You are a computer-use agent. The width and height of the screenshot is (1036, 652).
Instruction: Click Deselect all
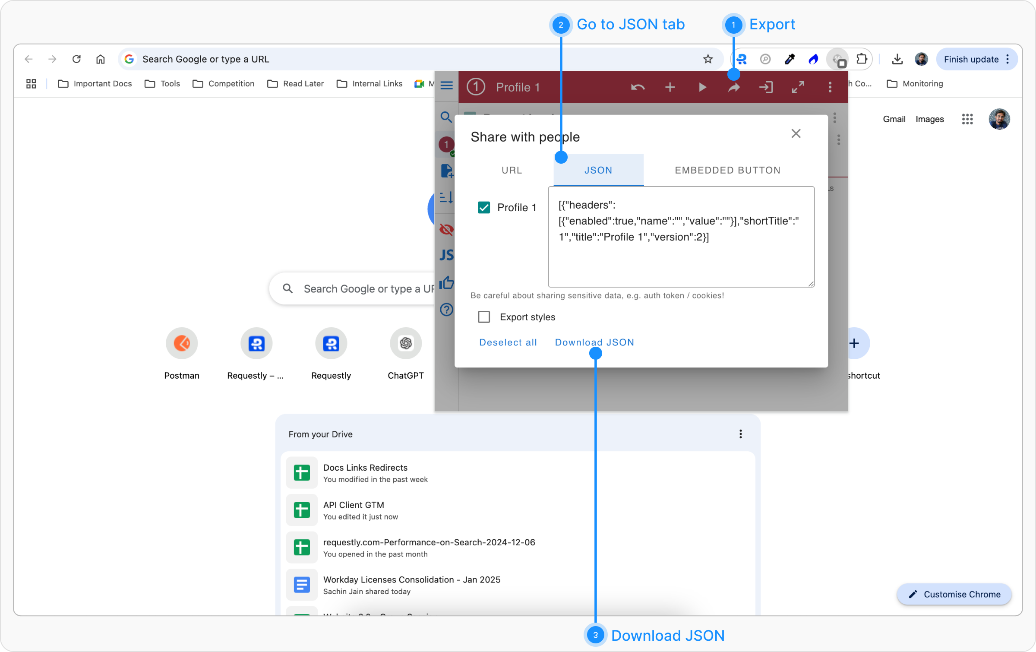pos(508,342)
